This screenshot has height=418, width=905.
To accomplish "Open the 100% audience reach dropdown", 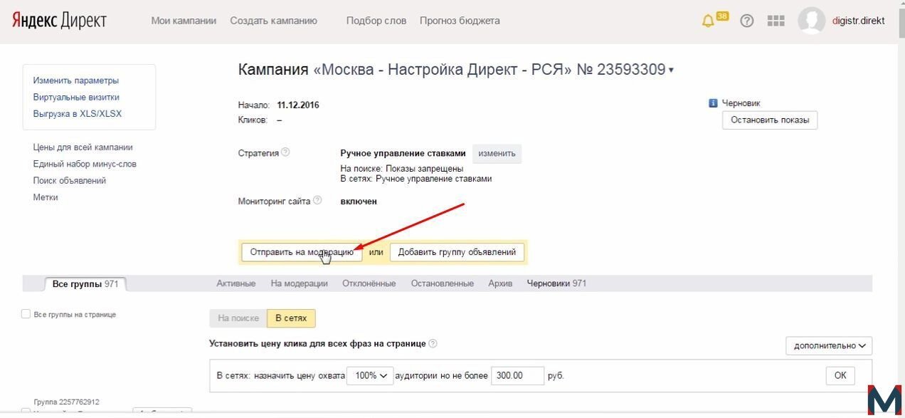I will coord(370,375).
